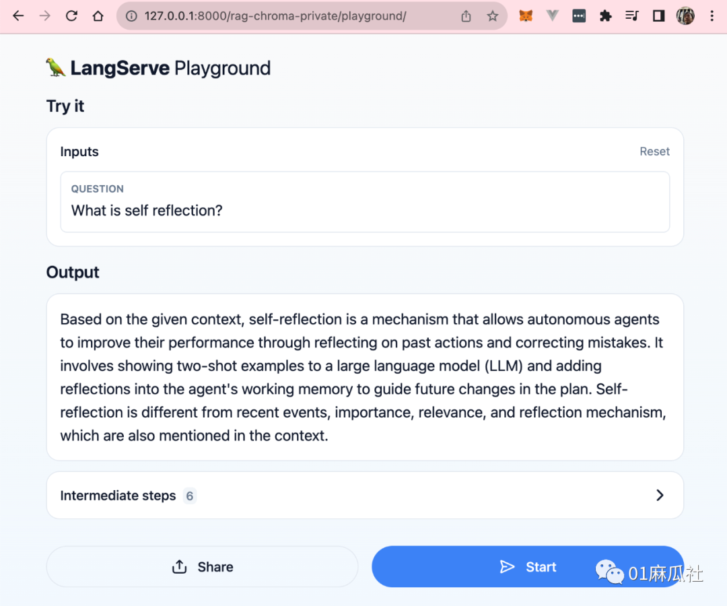Screen dimensions: 727x606
Task: Click the address bar URL text
Action: pos(275,16)
